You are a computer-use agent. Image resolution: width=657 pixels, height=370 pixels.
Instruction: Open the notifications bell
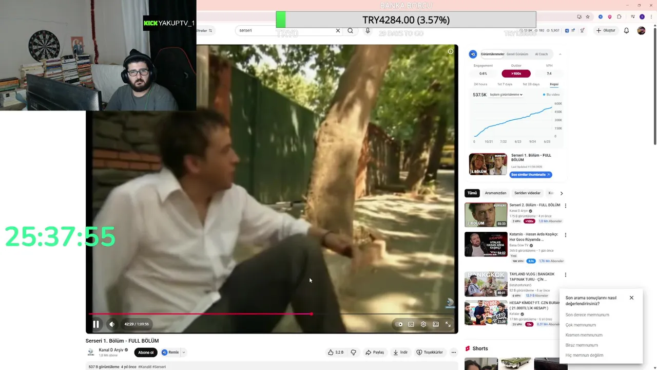pos(626,30)
